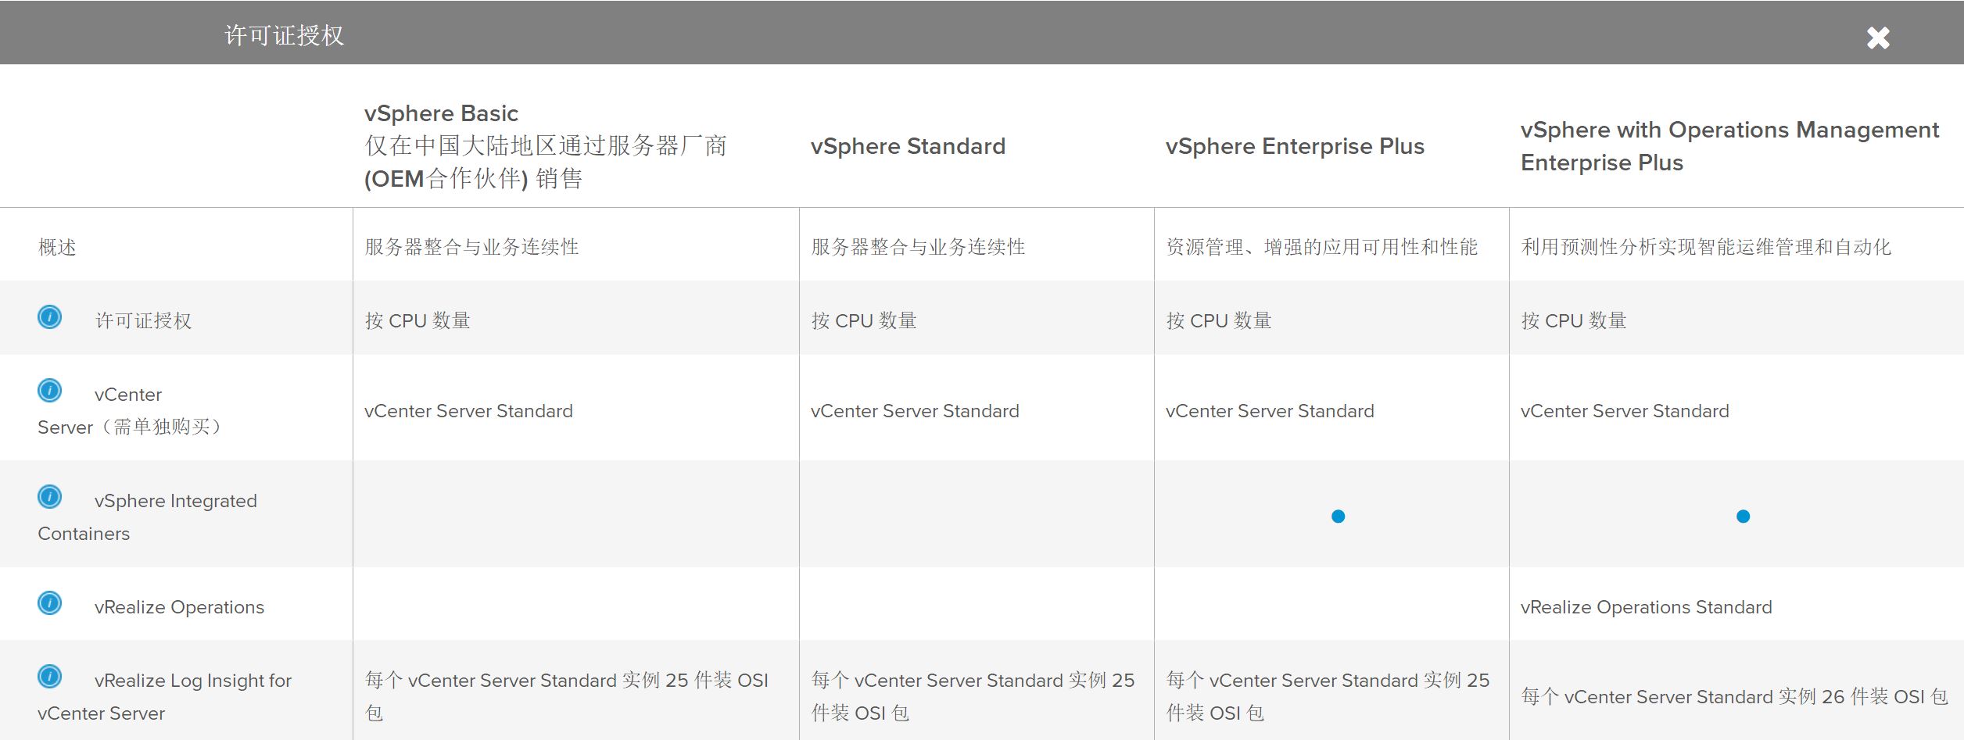The width and height of the screenshot is (1964, 740).
Task: Click vRealize Operations Standard cell text
Action: point(1646,608)
